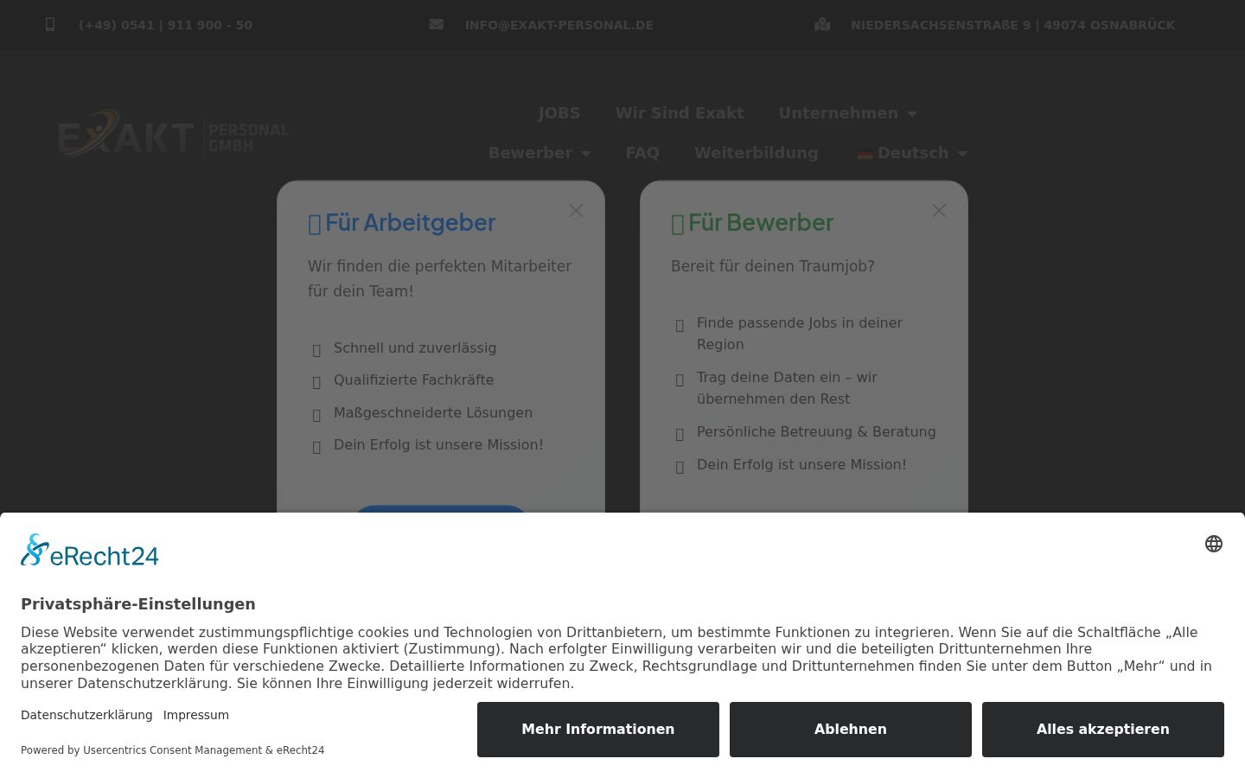Viewport: 1245px width, 778px height.
Task: Open the Datenschutzerklärung link
Action: tap(86, 715)
